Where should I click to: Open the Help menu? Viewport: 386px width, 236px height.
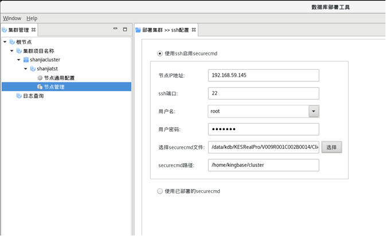point(32,18)
